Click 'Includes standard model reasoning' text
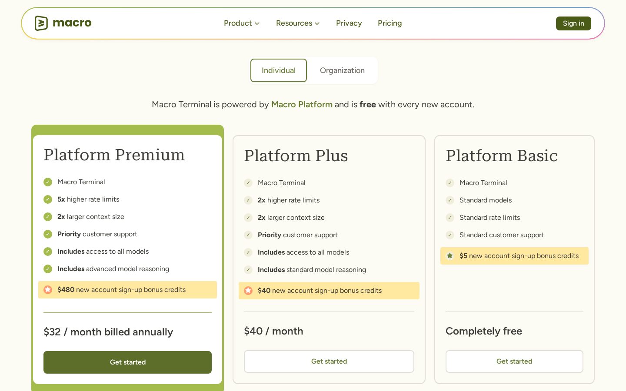Viewport: 626px width, 391px height. (312, 270)
